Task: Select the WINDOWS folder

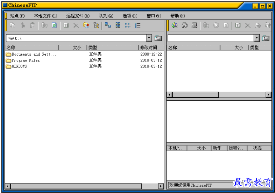Action: pos(16,66)
